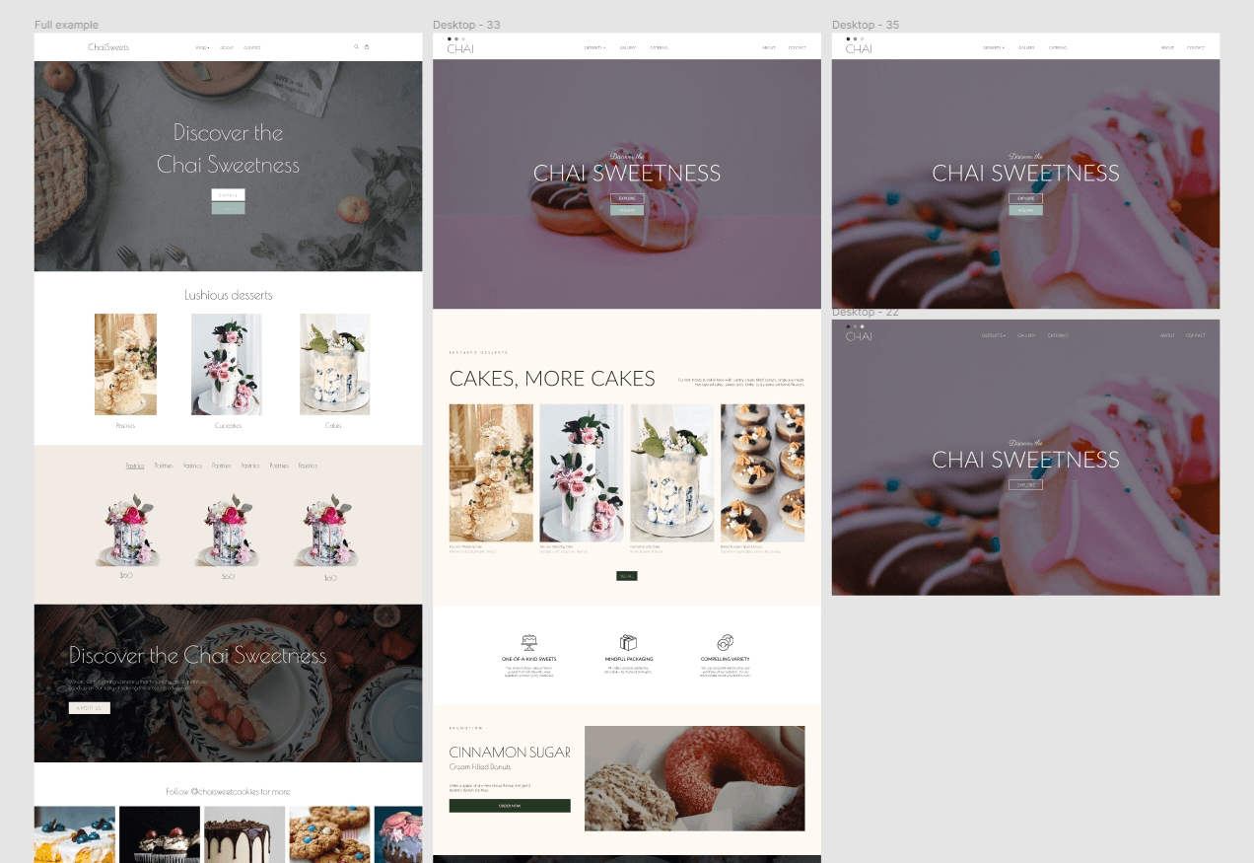Click the CHAI logo on Desktop - 22

point(859,336)
